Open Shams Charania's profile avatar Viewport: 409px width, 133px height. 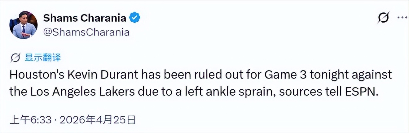pyautogui.click(x=24, y=25)
